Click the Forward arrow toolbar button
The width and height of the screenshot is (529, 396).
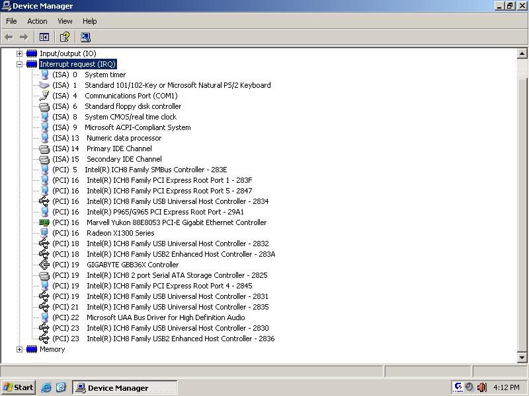click(24, 37)
